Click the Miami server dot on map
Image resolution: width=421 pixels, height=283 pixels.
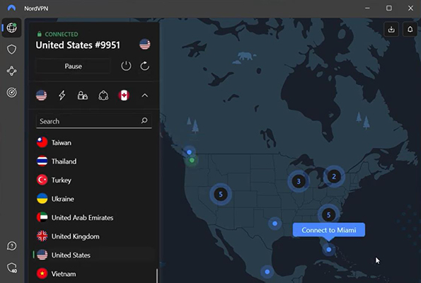(328, 250)
